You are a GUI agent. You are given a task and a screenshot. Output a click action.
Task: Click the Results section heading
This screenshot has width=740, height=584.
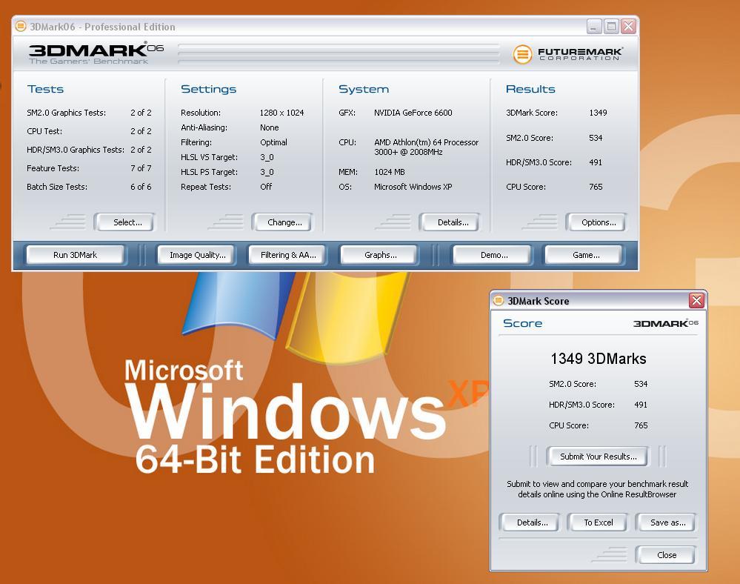pos(530,89)
